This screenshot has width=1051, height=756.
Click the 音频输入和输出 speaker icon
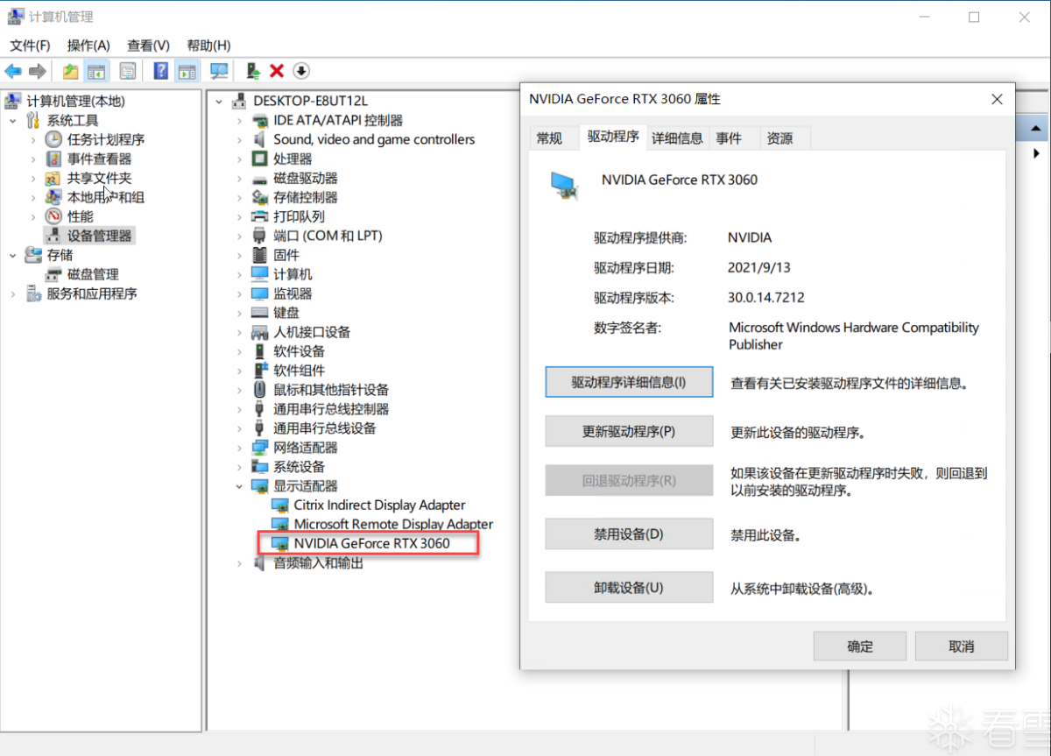(259, 563)
